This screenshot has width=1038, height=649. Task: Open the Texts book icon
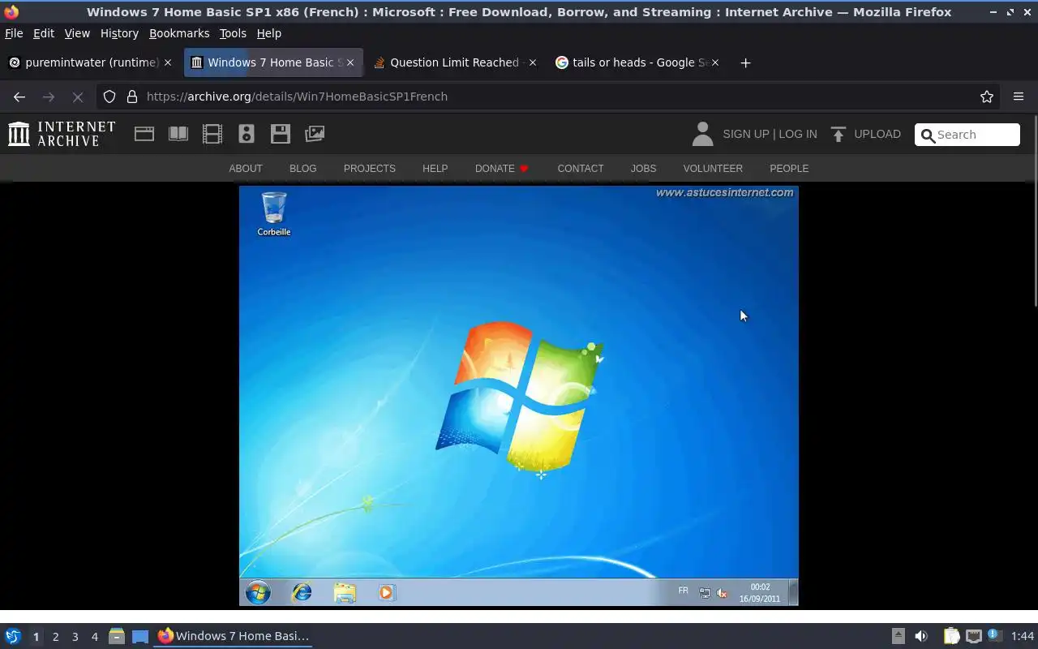pos(178,134)
